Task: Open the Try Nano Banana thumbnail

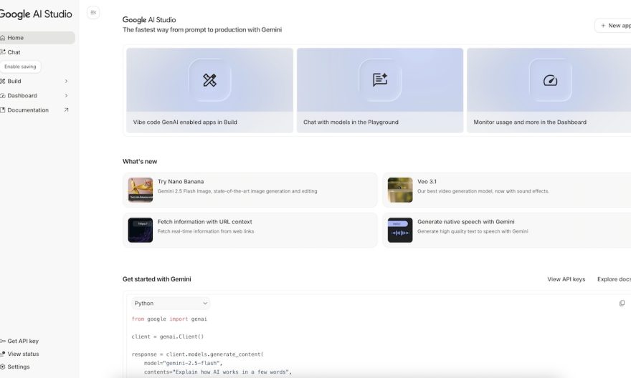Action: pos(141,190)
